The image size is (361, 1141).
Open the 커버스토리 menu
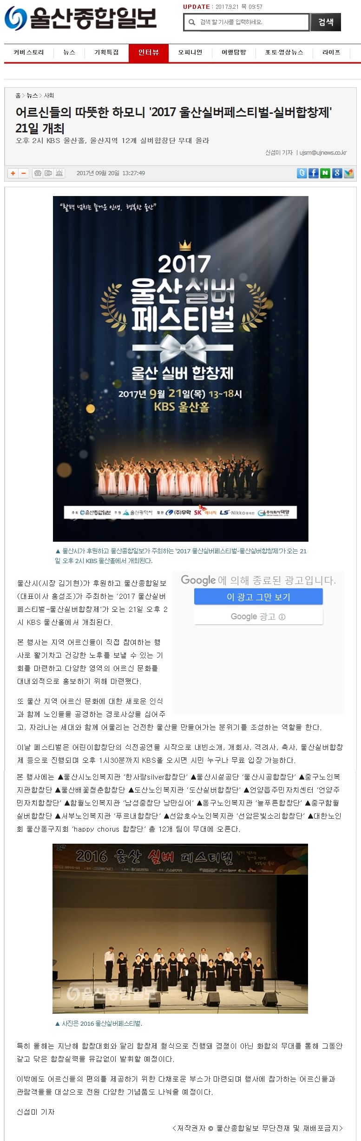click(x=29, y=52)
